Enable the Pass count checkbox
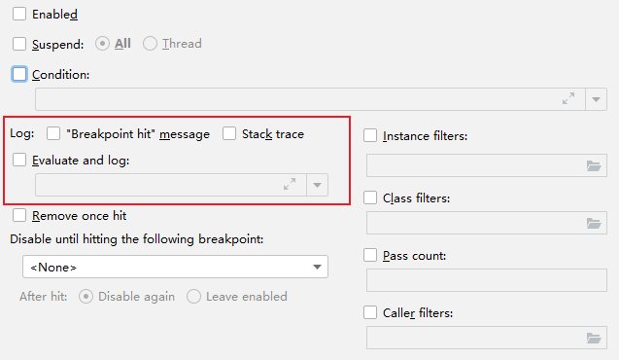The width and height of the screenshot is (619, 360). click(370, 255)
